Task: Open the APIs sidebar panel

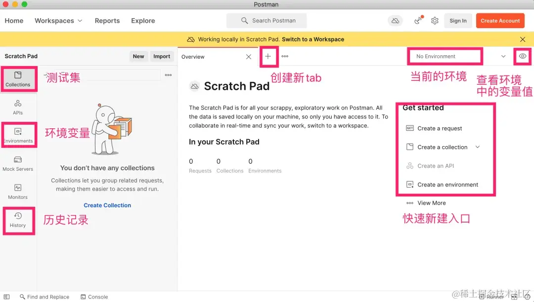Action: (x=18, y=108)
